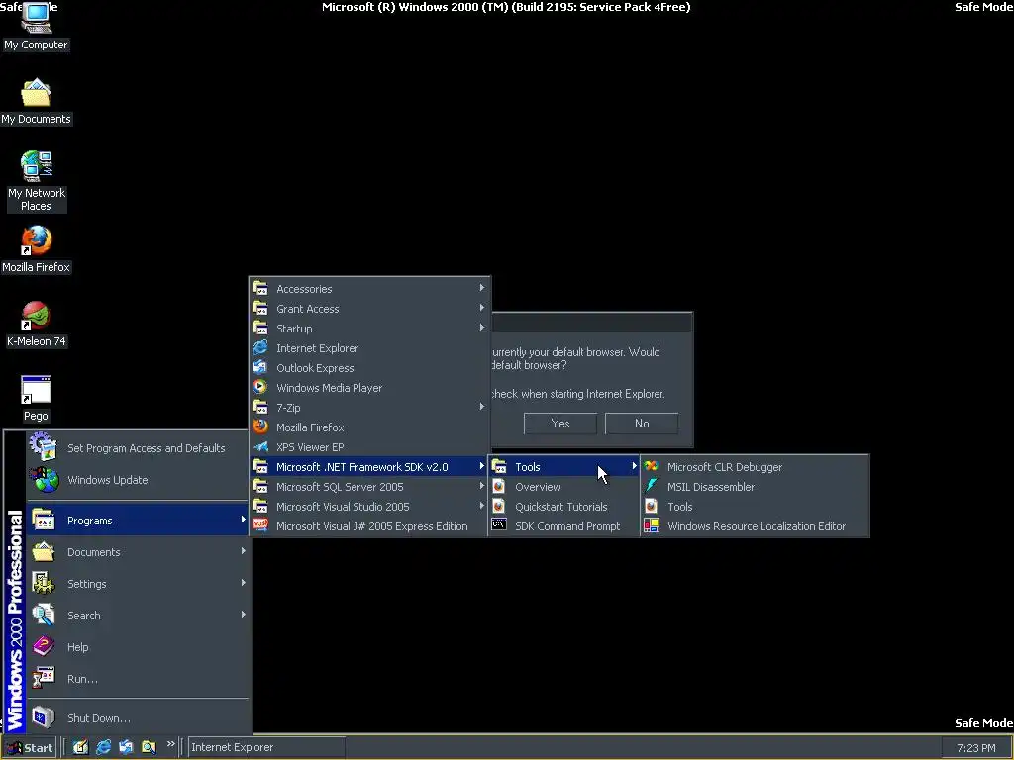Select the K-Meleon 74 desktop shortcut

[36, 324]
